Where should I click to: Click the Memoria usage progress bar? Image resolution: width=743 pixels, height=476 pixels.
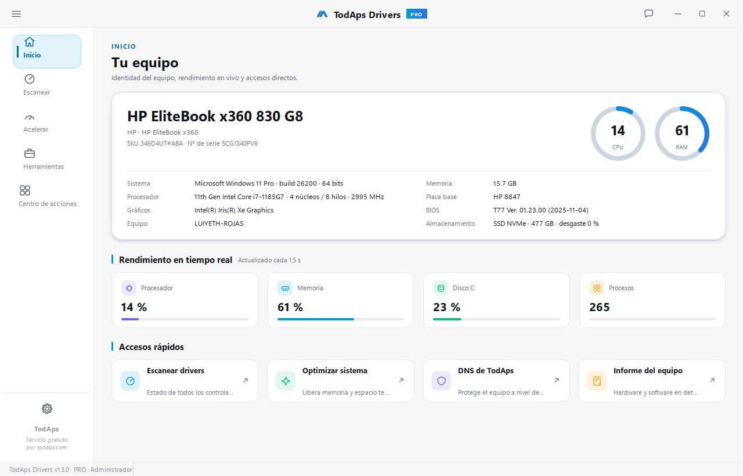pos(341,319)
